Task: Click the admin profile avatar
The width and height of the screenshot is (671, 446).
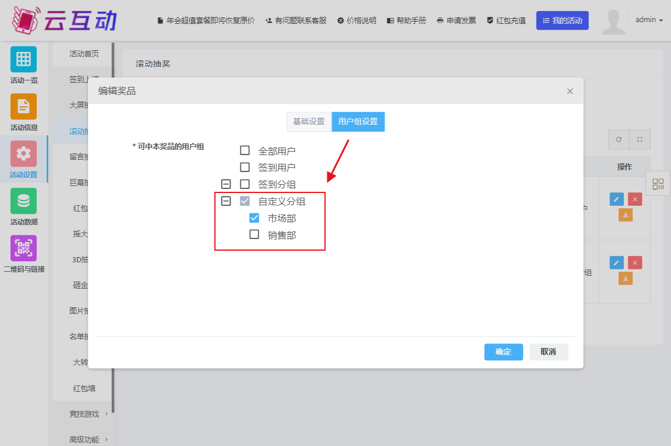Action: pos(613,19)
